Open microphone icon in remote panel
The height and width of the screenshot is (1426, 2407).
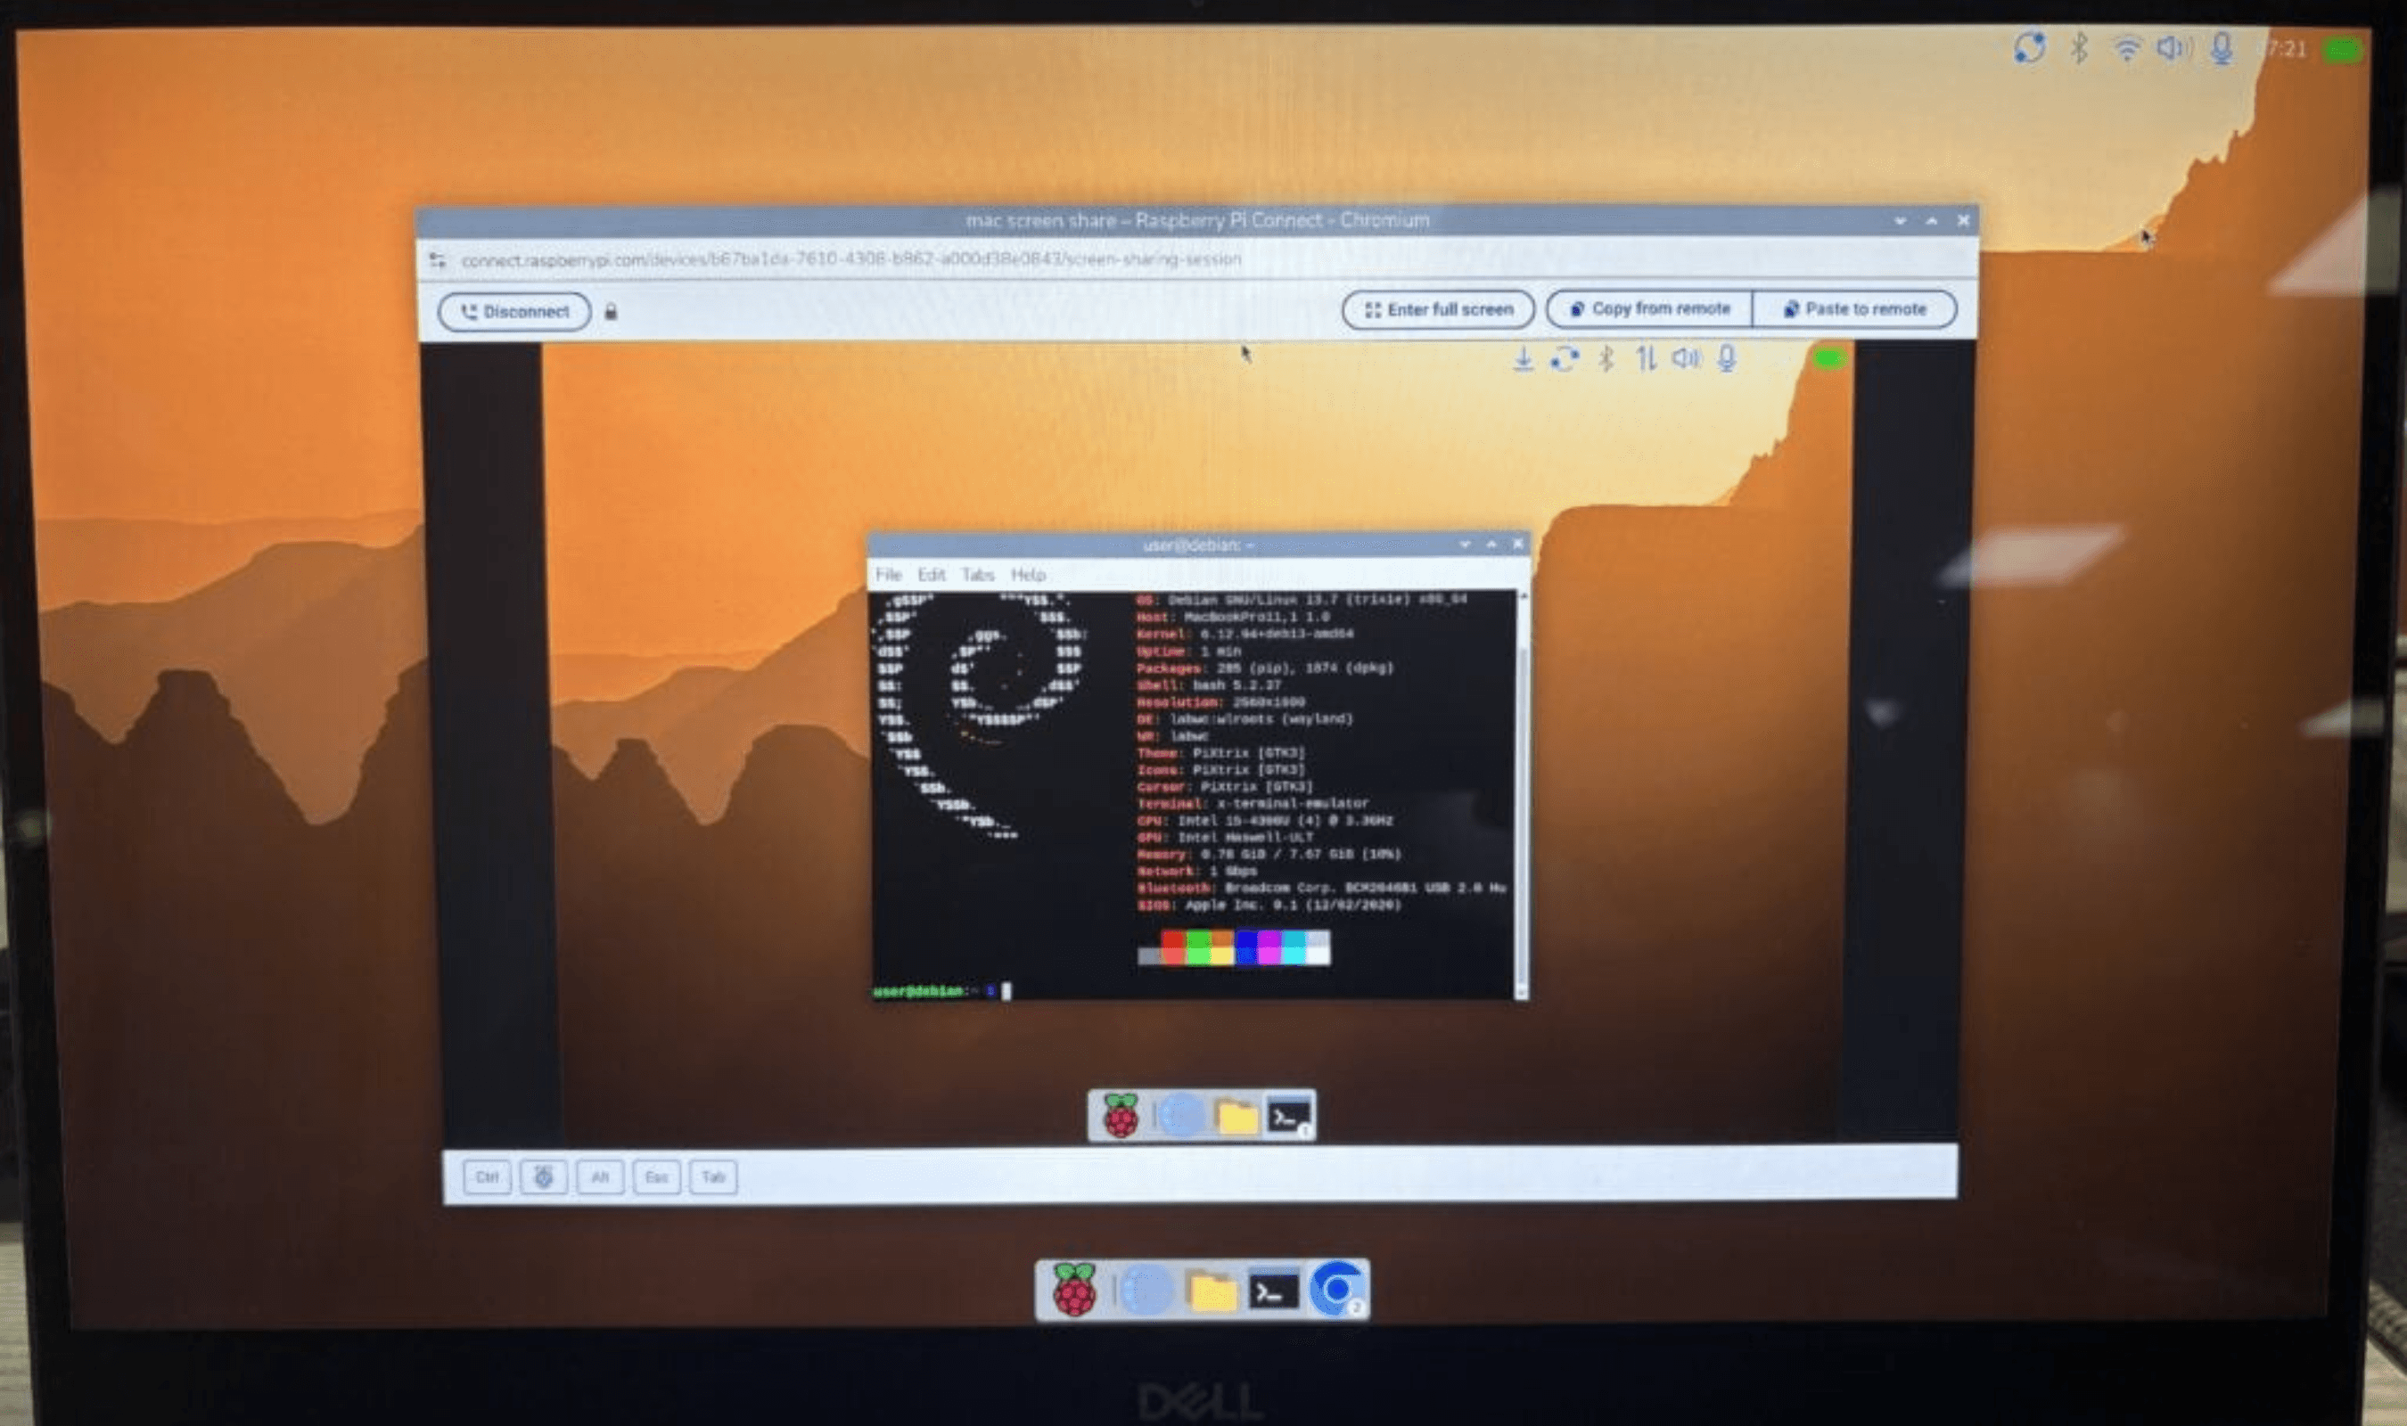[1727, 358]
